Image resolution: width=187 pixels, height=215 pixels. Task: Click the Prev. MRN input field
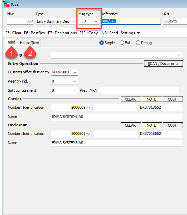(x=139, y=90)
